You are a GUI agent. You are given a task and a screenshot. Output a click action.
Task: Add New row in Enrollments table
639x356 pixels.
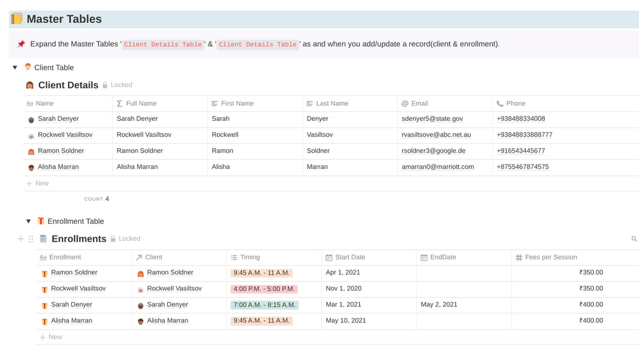point(51,337)
